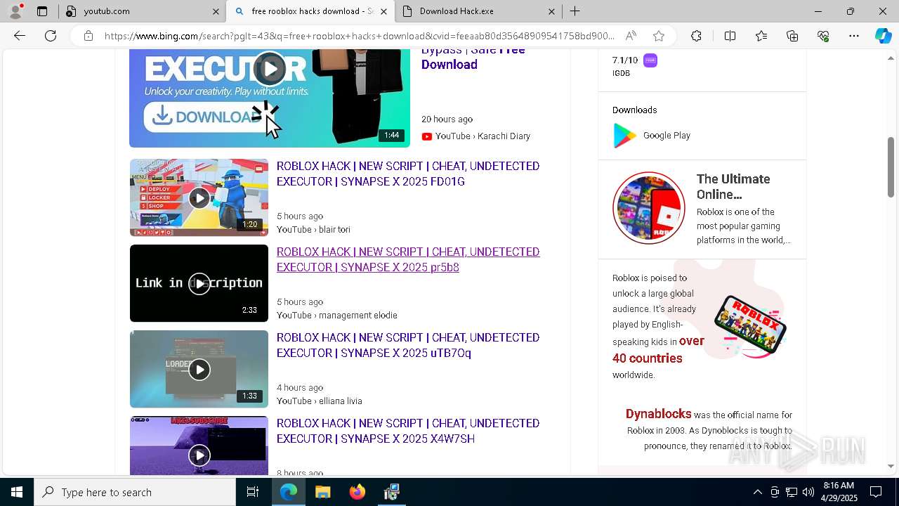
Task: Open the tab actions menu icon
Action: pyautogui.click(x=42, y=11)
